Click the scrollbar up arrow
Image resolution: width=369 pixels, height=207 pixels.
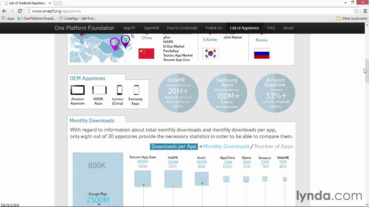367,25
